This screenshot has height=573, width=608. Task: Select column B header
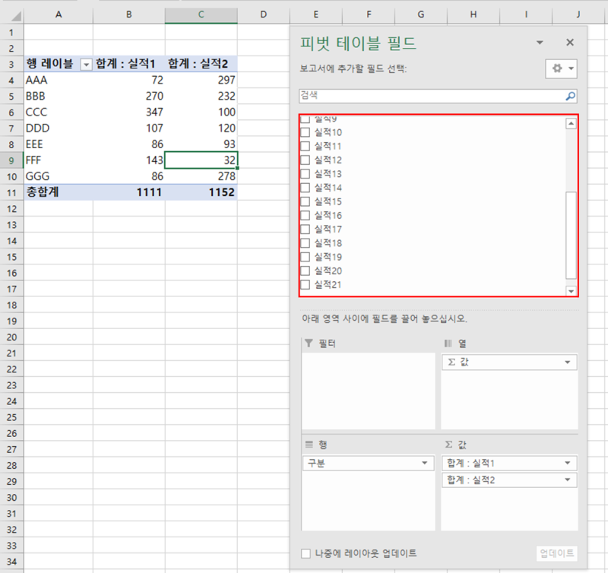coord(129,14)
